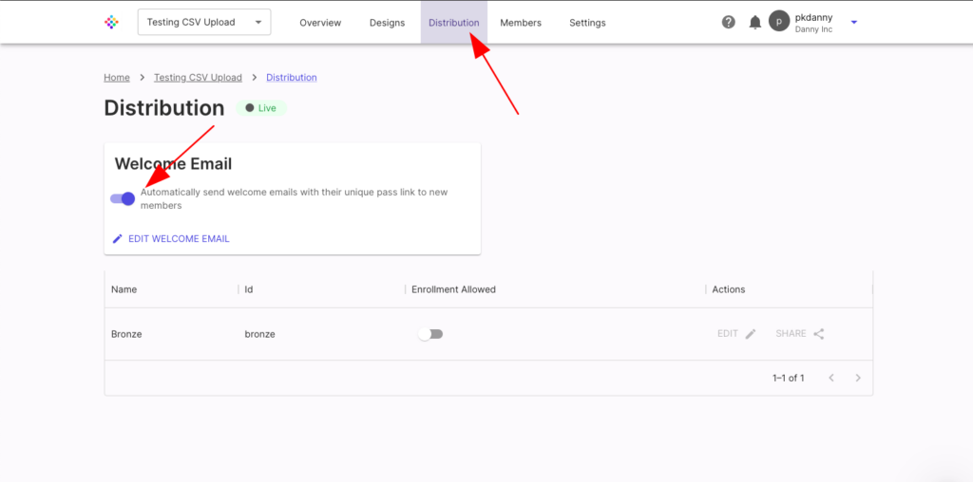
Task: Disable the Welcome Email toggle
Action: click(123, 198)
